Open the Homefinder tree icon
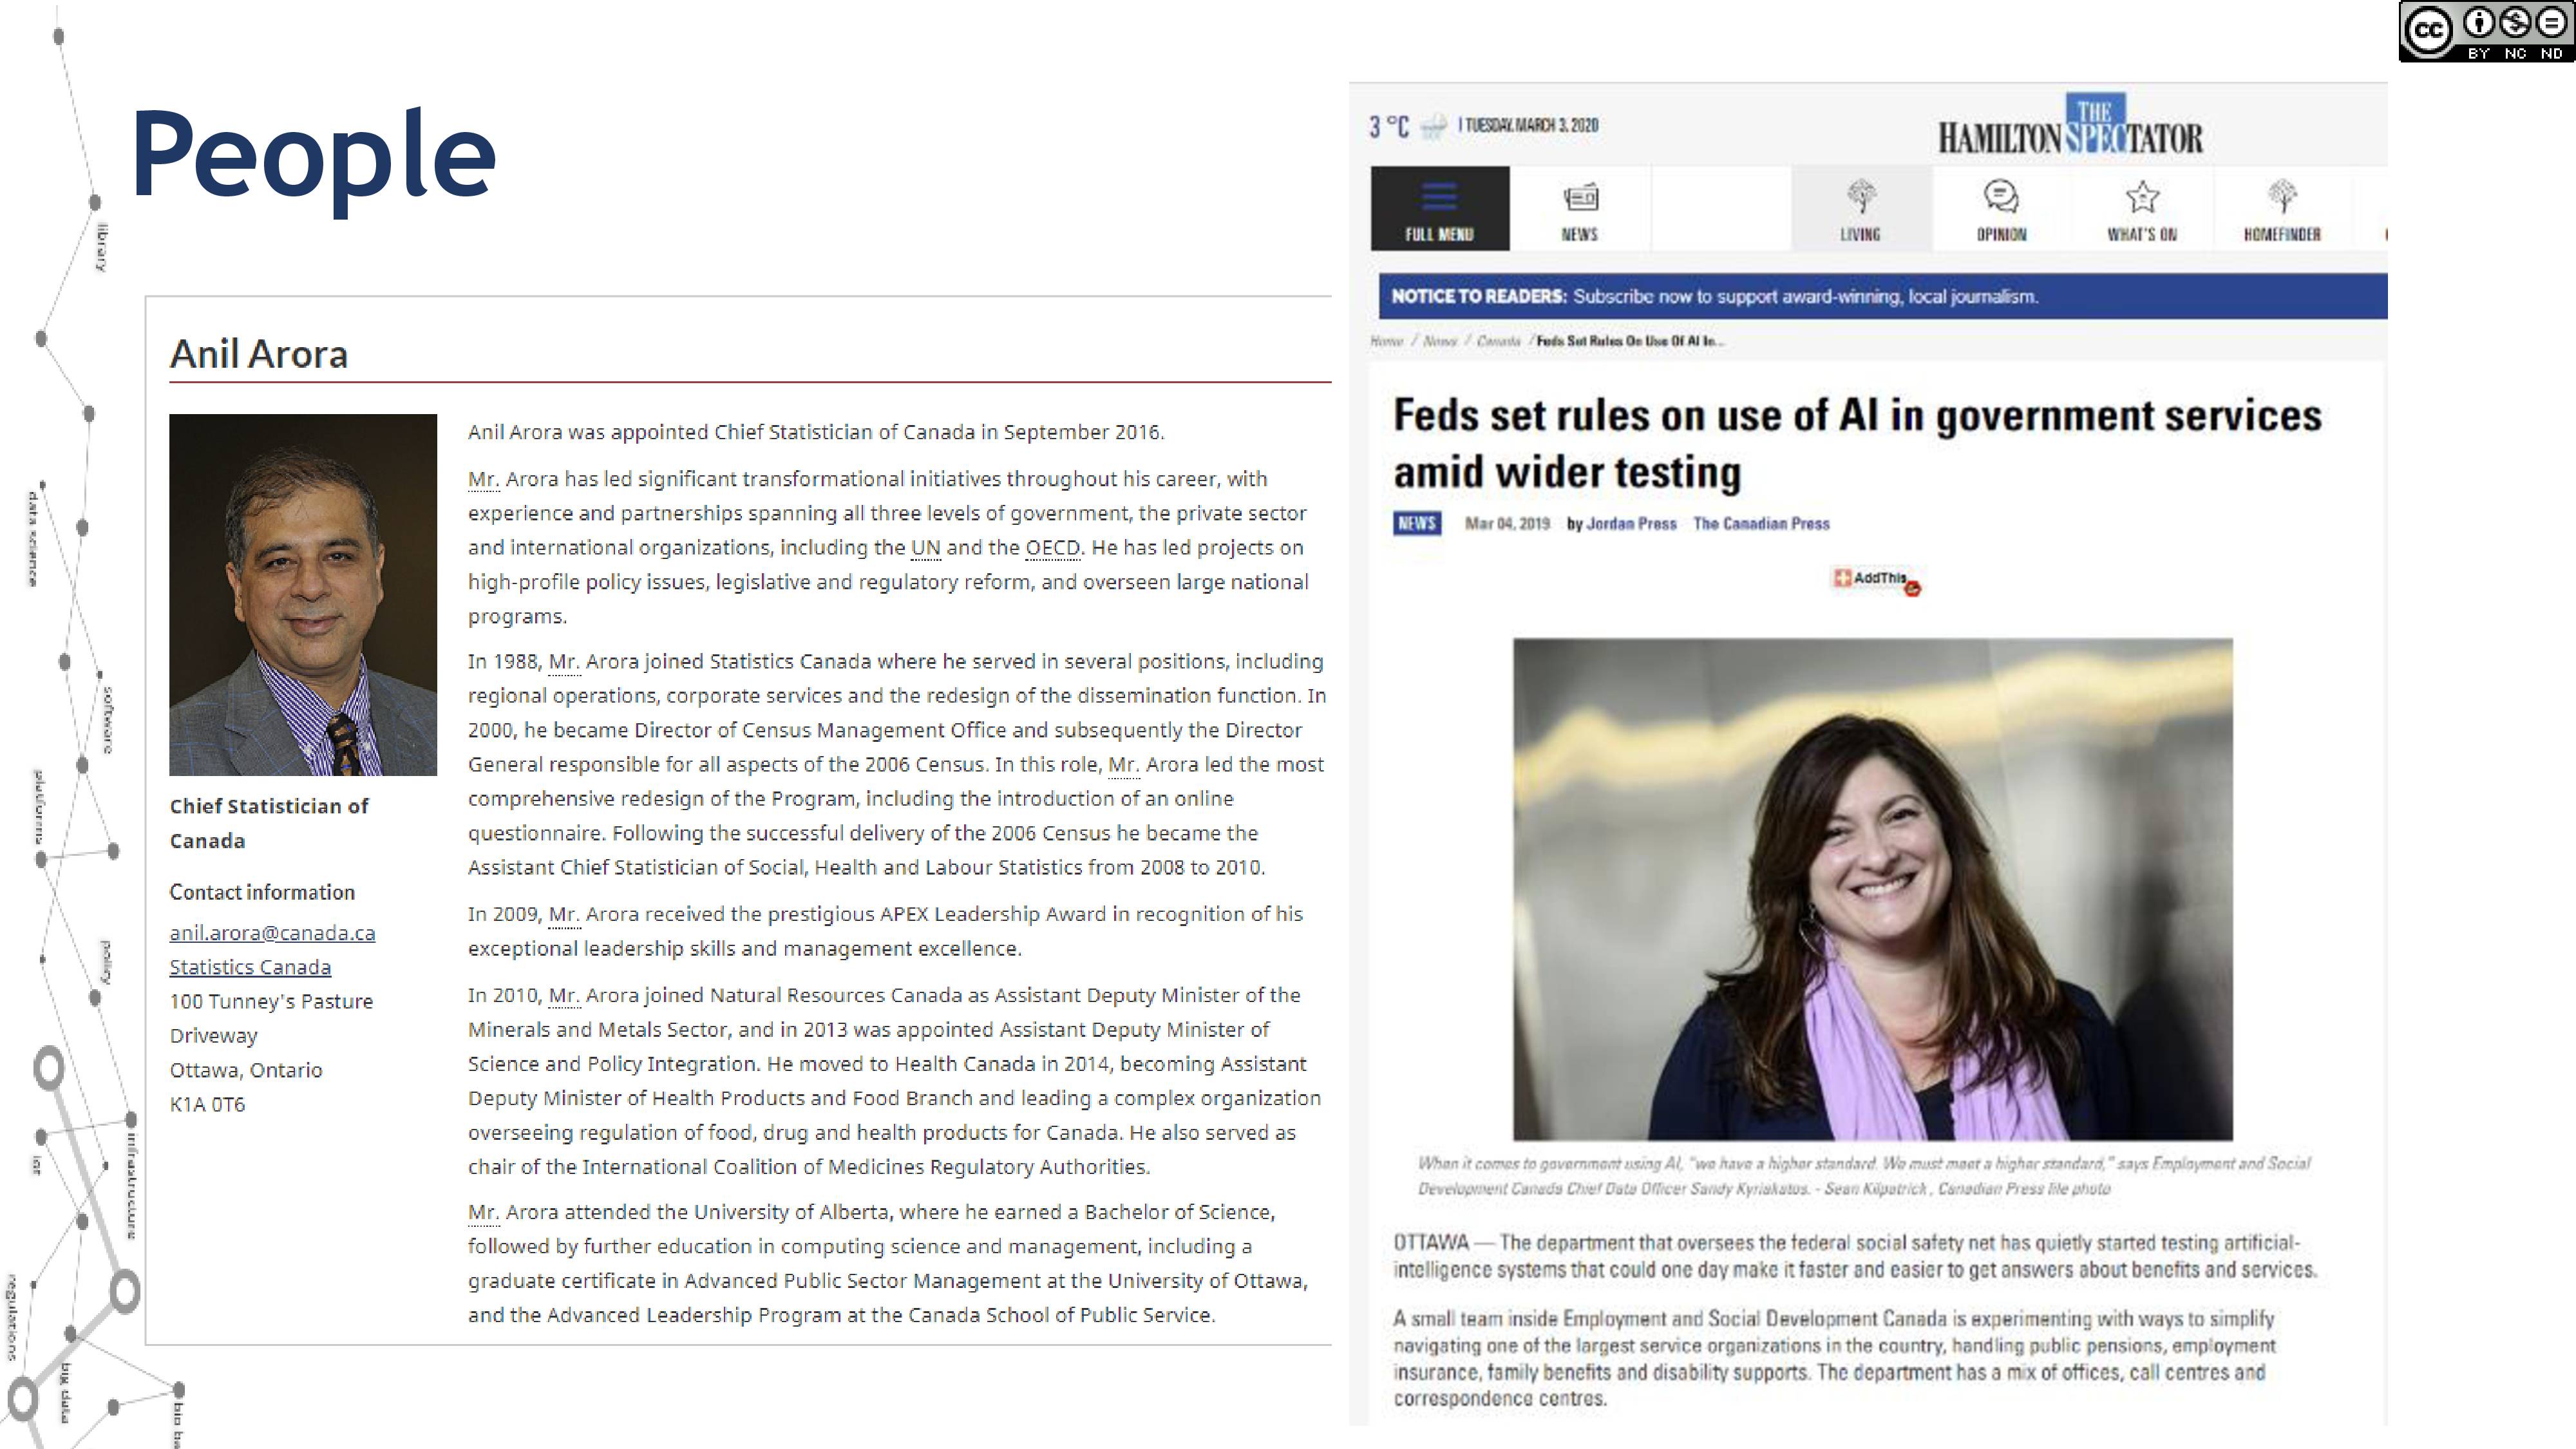Viewport: 2576px width, 1449px height. (2282, 196)
